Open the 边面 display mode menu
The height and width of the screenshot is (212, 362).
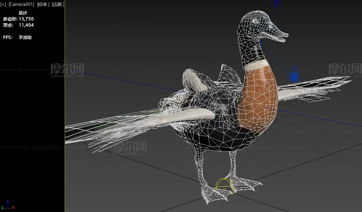(x=58, y=4)
